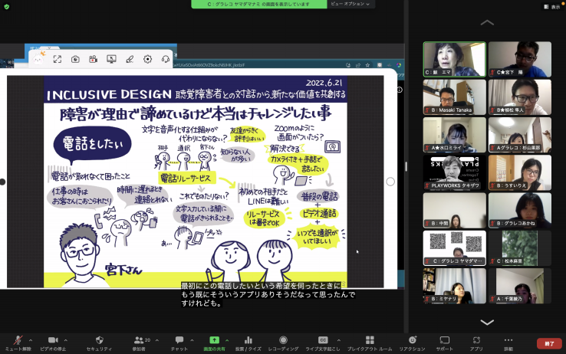
Task: Click 電話リレーサービス label in shared slide
Action: (186, 178)
